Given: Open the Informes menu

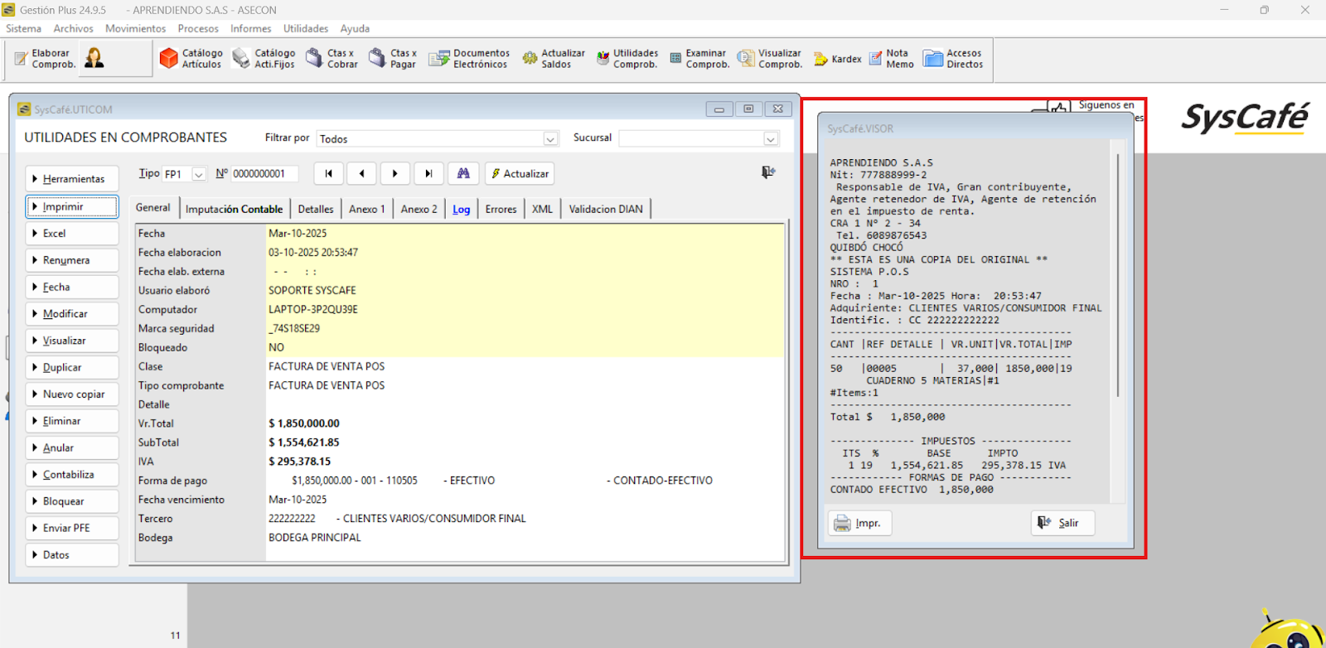Looking at the screenshot, I should point(250,28).
